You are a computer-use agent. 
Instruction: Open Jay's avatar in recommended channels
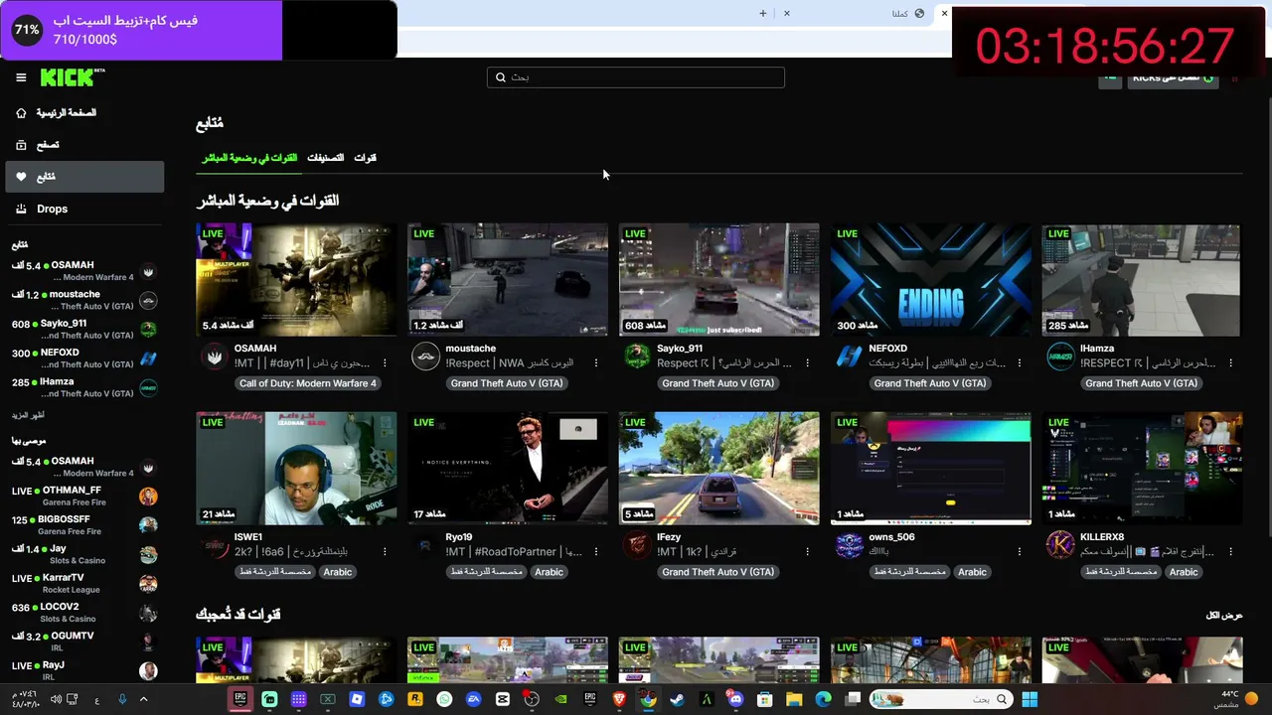(148, 555)
